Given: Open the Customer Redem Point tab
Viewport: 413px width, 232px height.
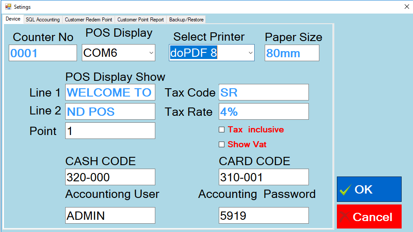Looking at the screenshot, I should coord(89,20).
